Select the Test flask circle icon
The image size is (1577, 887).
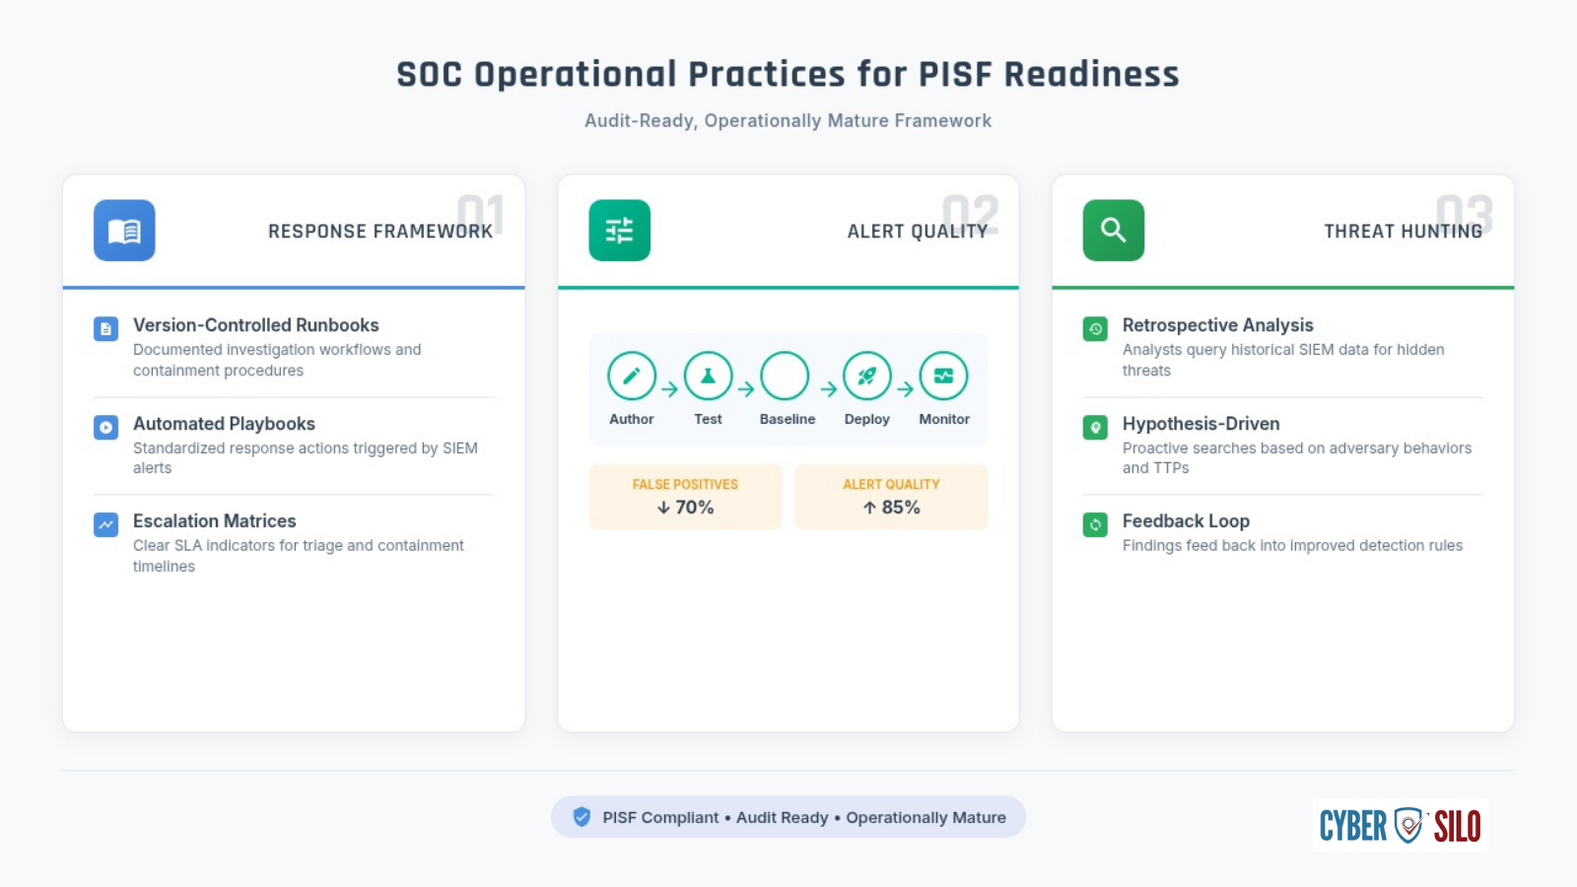coord(708,375)
